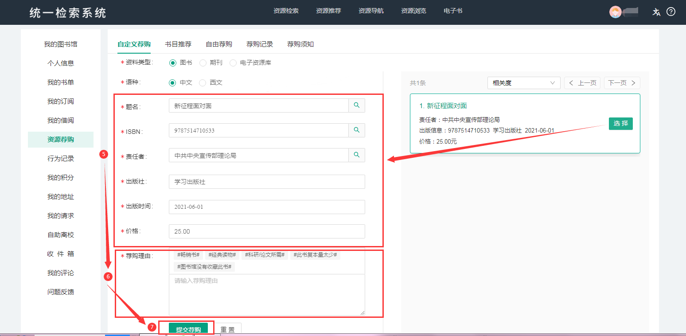This screenshot has width=686, height=336.
Task: Select the 期刊 resource type radio button
Action: click(203, 63)
